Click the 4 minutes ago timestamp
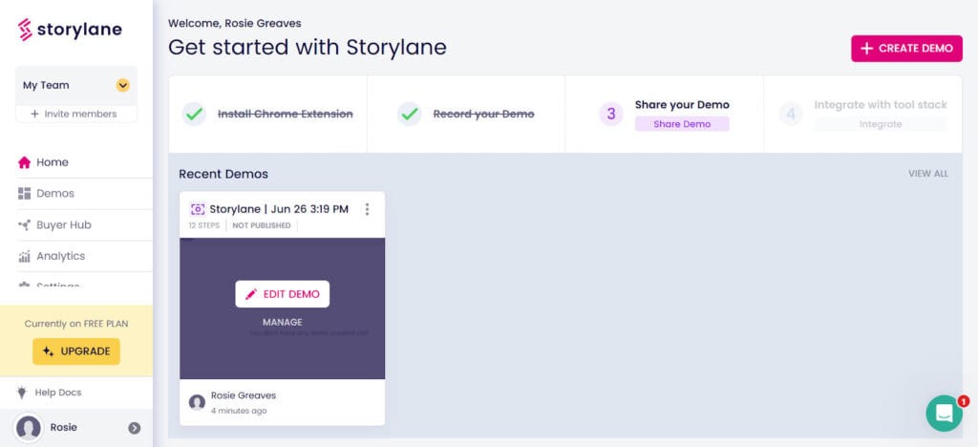This screenshot has width=978, height=447. coord(239,412)
